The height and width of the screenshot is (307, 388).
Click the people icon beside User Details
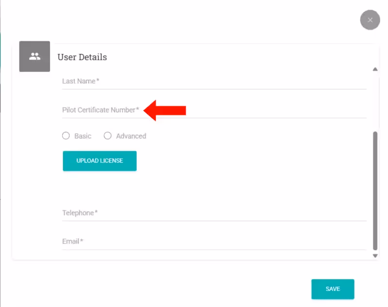pos(34,56)
